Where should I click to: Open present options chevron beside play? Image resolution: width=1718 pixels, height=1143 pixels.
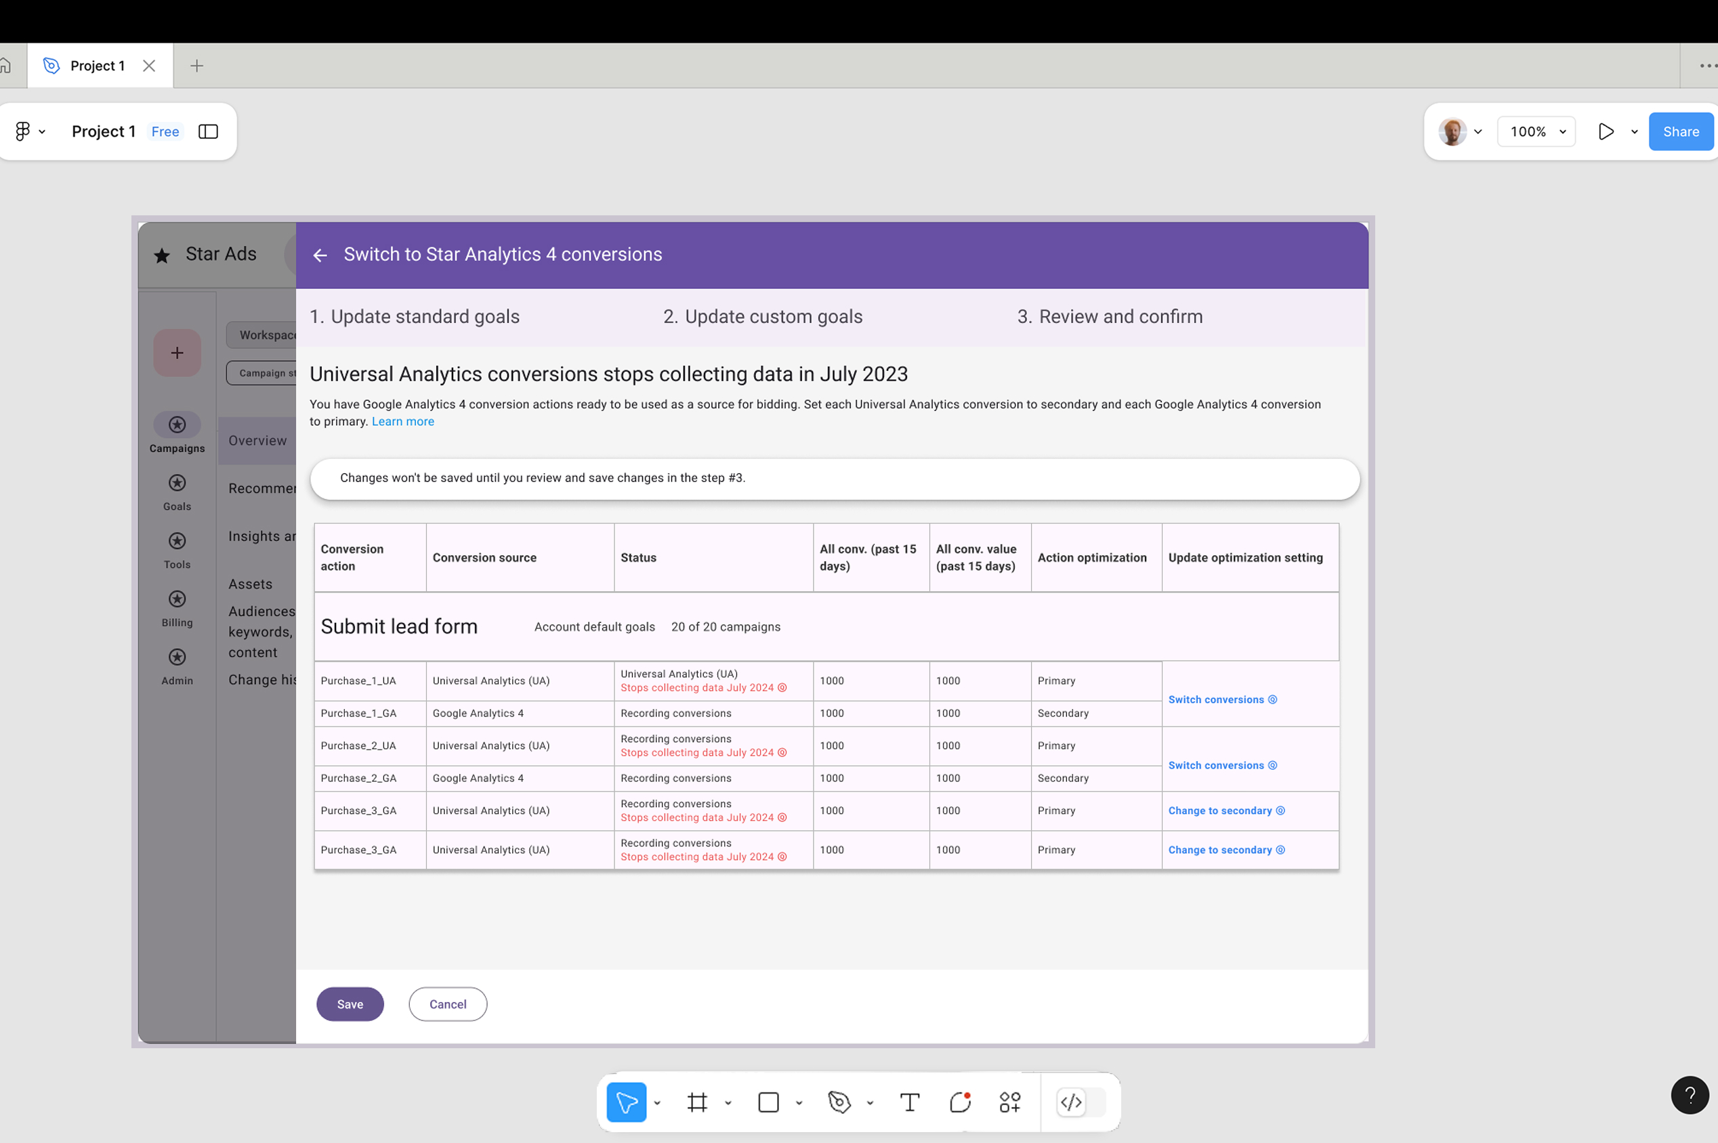point(1634,132)
